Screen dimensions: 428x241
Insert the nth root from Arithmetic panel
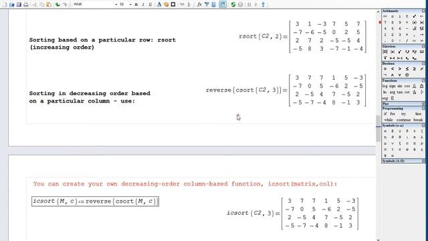pyautogui.click(x=422, y=28)
